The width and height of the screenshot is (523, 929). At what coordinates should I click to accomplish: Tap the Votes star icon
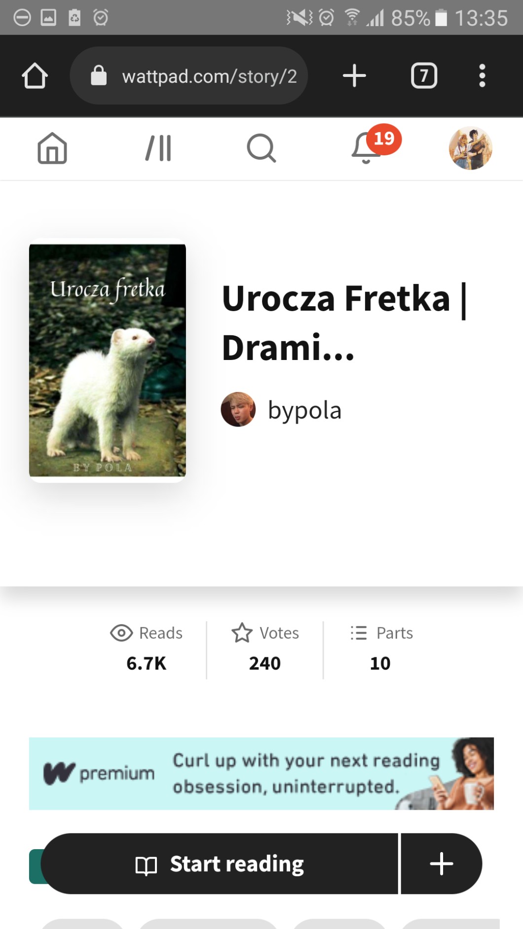(242, 633)
